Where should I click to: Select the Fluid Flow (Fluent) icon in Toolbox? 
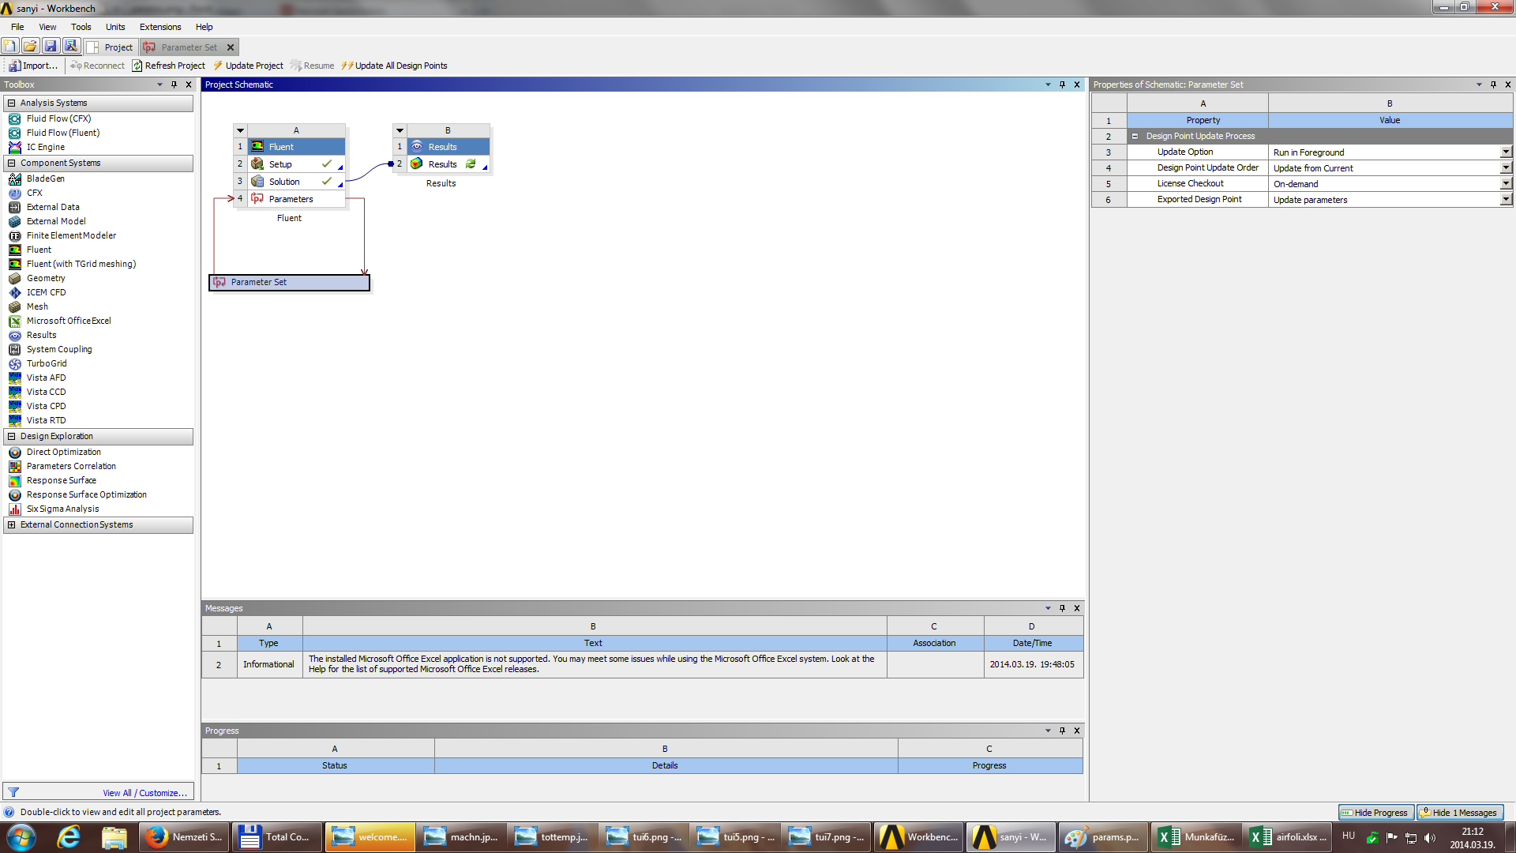tap(14, 133)
